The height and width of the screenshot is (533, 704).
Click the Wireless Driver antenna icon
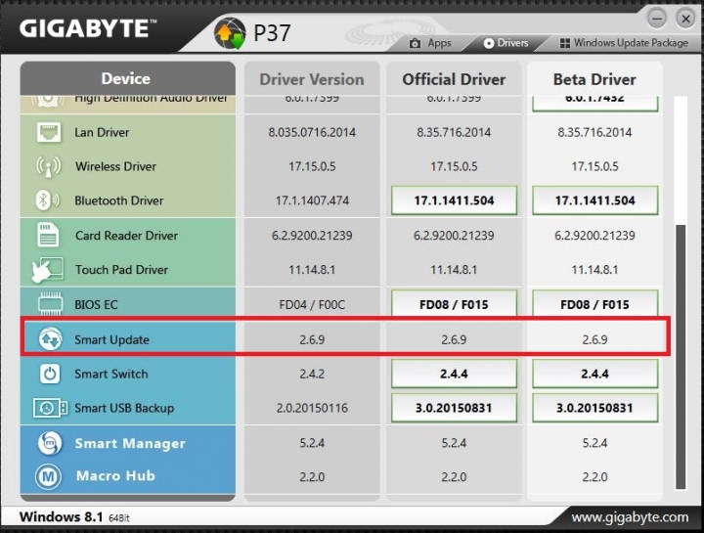pos(48,166)
